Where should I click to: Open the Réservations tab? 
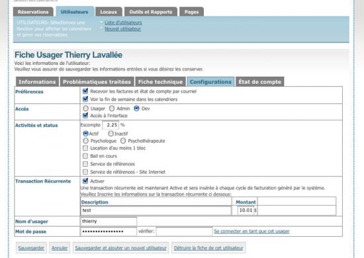33,12
